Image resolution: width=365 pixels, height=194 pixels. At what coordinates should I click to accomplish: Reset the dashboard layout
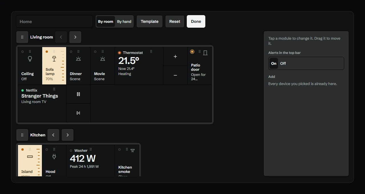(x=175, y=21)
